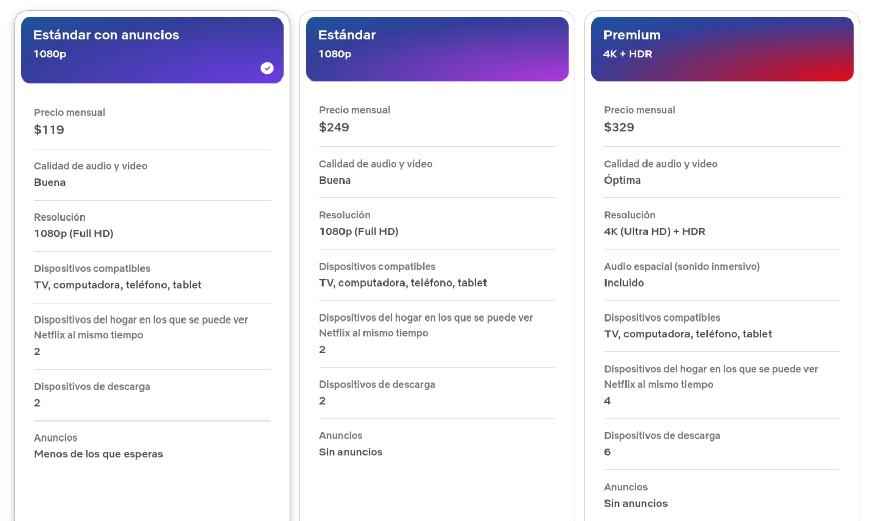Click Menos de los que esperas text

98,454
